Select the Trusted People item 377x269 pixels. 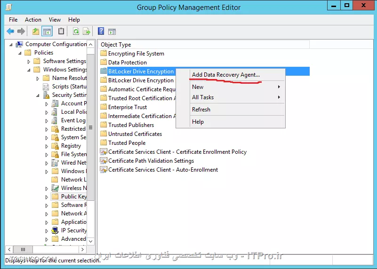(x=127, y=143)
